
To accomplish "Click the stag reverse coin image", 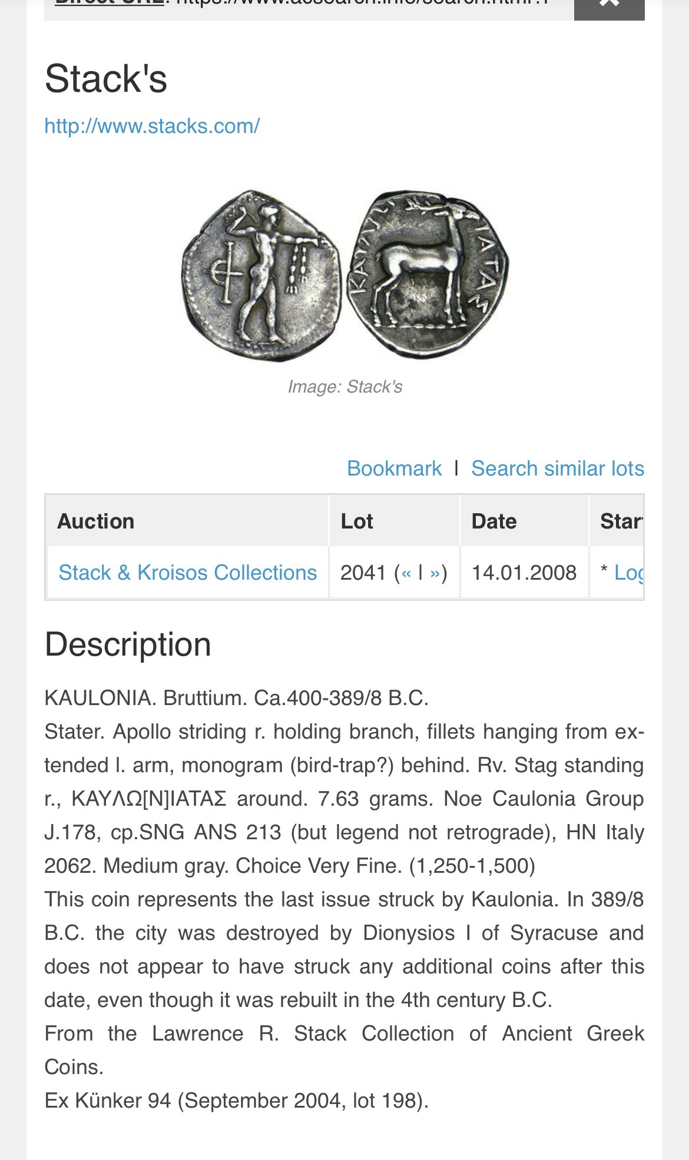I will [428, 274].
